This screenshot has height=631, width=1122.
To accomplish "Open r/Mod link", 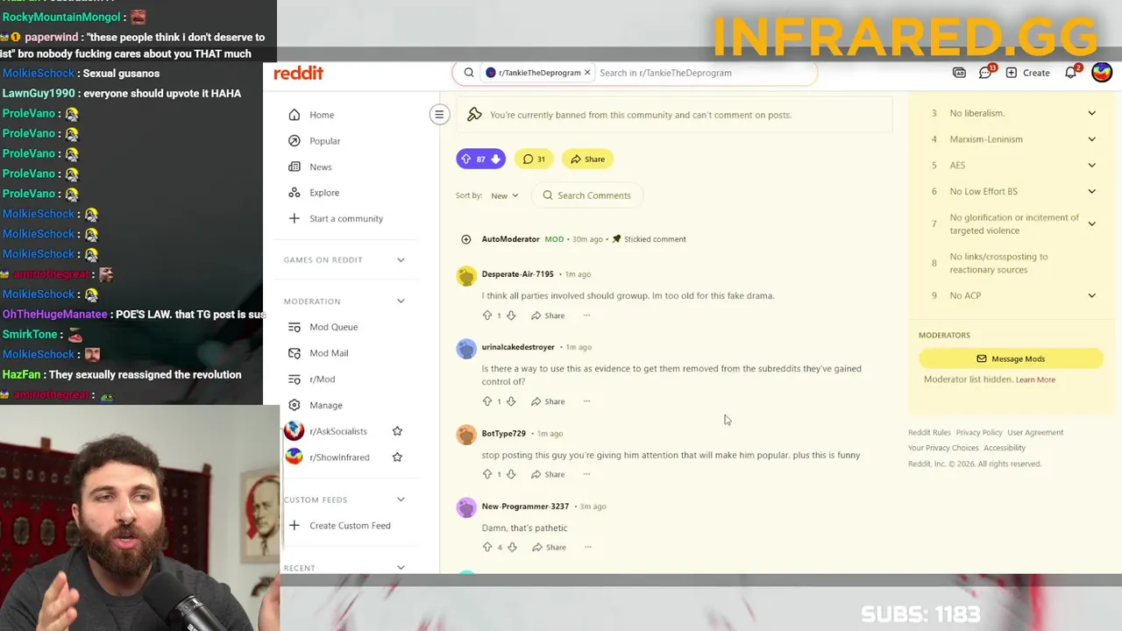I will point(322,379).
